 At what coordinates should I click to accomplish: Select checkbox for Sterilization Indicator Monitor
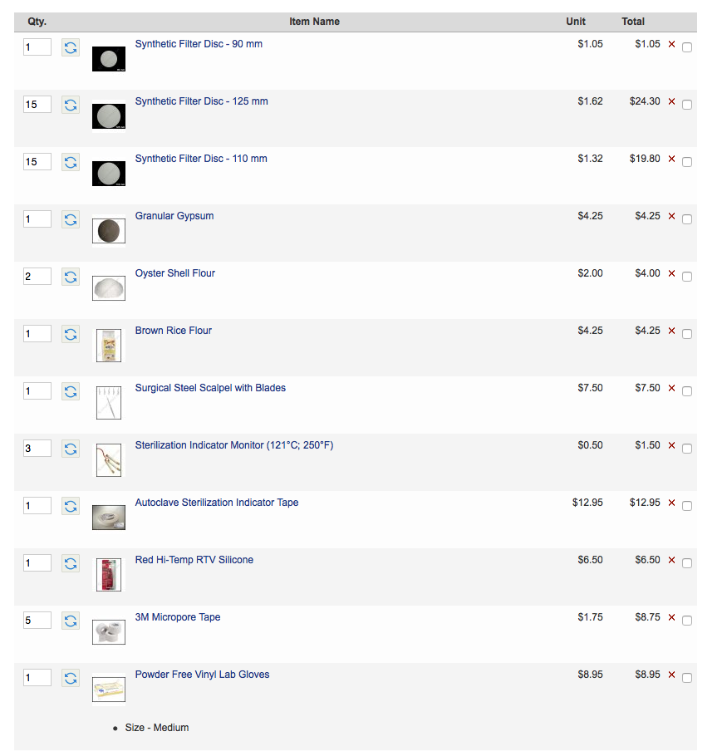coord(687,449)
